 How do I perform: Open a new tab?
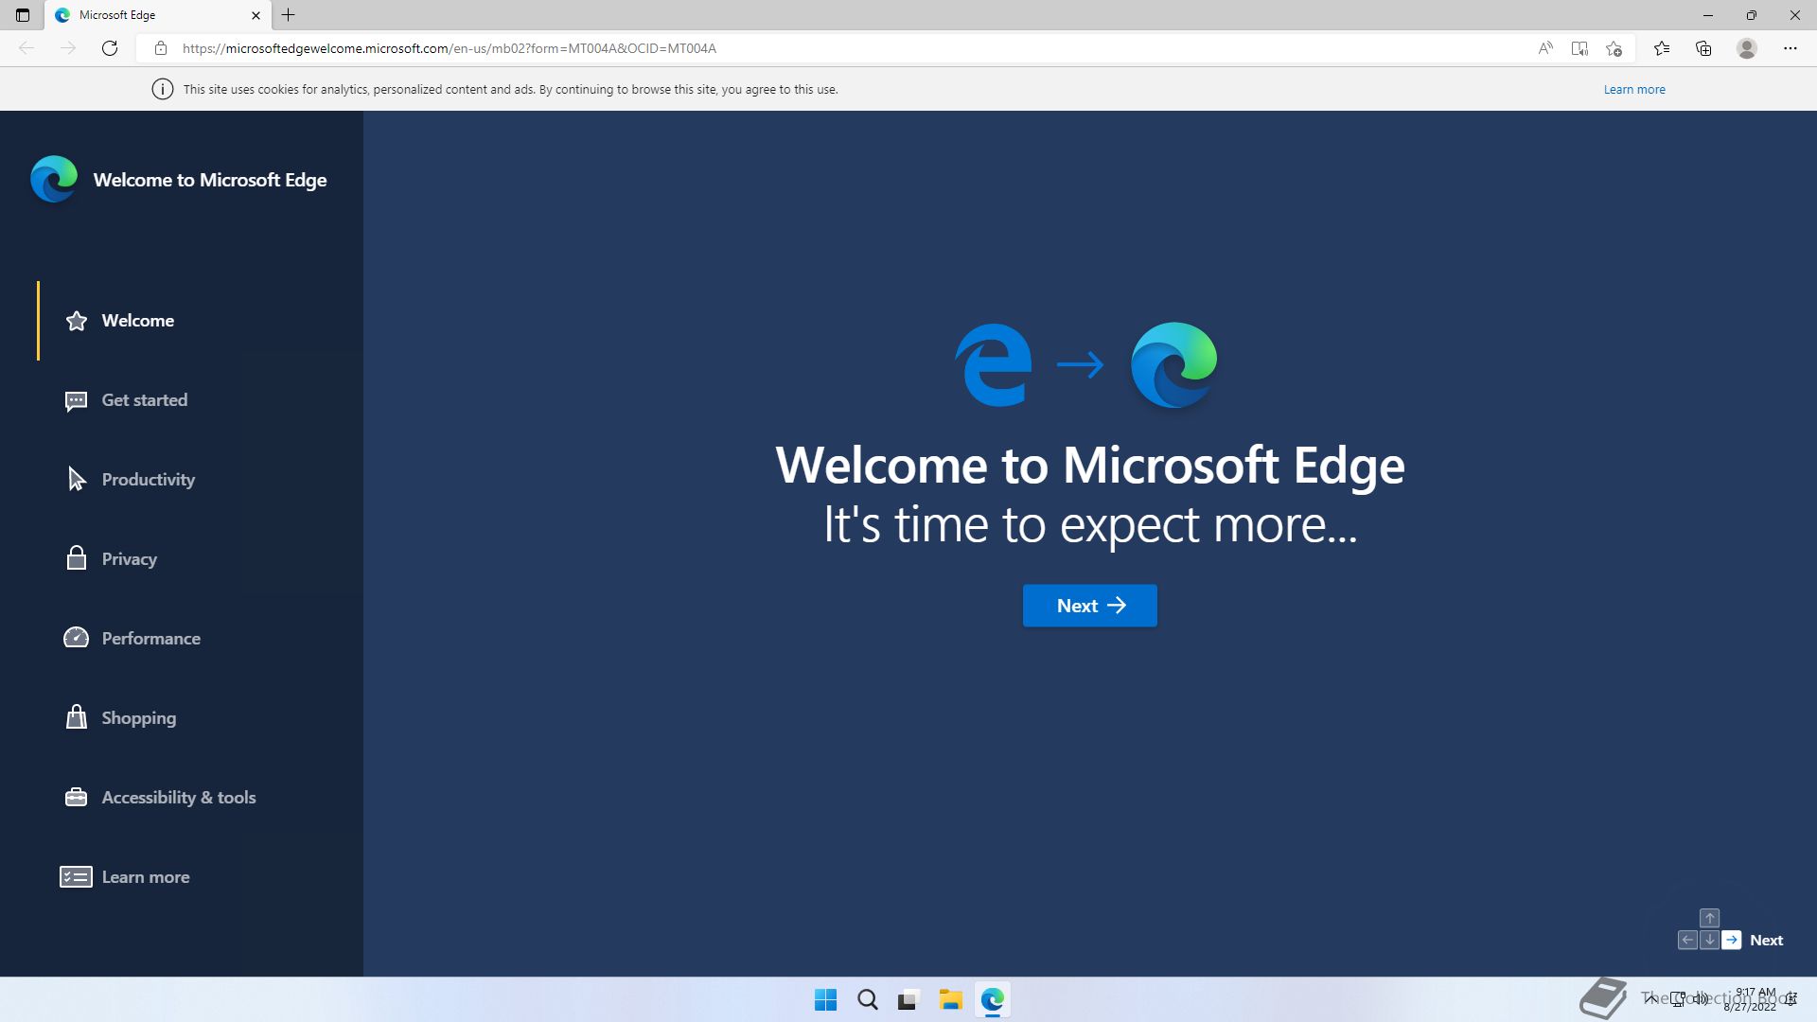pos(289,15)
